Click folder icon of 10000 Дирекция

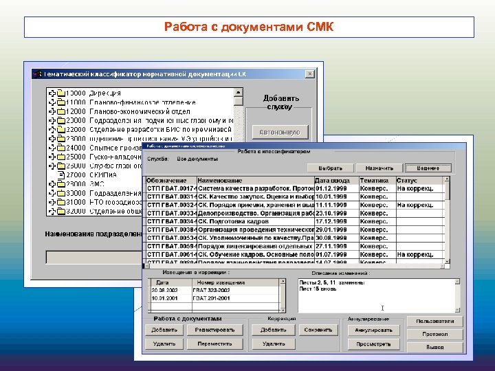point(61,93)
